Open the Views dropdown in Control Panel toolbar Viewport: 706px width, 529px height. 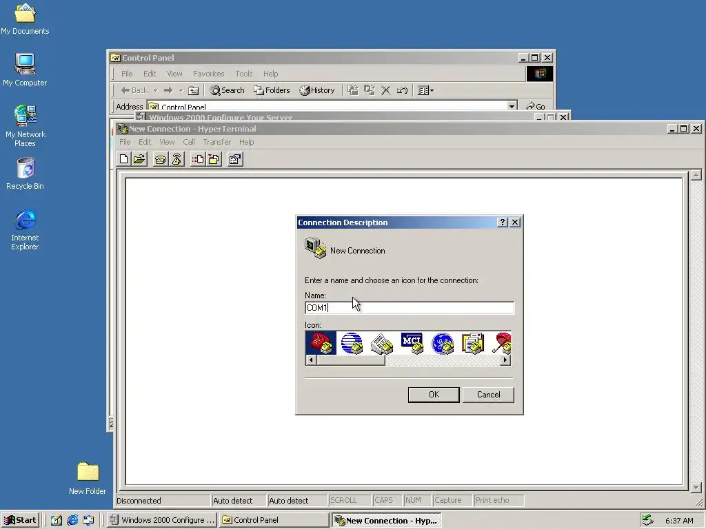(x=425, y=90)
